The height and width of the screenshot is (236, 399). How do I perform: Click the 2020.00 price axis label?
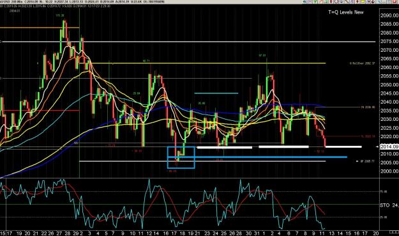[389, 136]
